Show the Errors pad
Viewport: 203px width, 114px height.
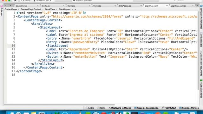tap(90, 108)
